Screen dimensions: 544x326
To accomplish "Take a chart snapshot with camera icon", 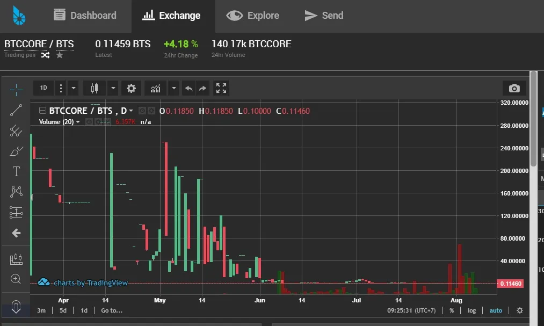I will (514, 88).
